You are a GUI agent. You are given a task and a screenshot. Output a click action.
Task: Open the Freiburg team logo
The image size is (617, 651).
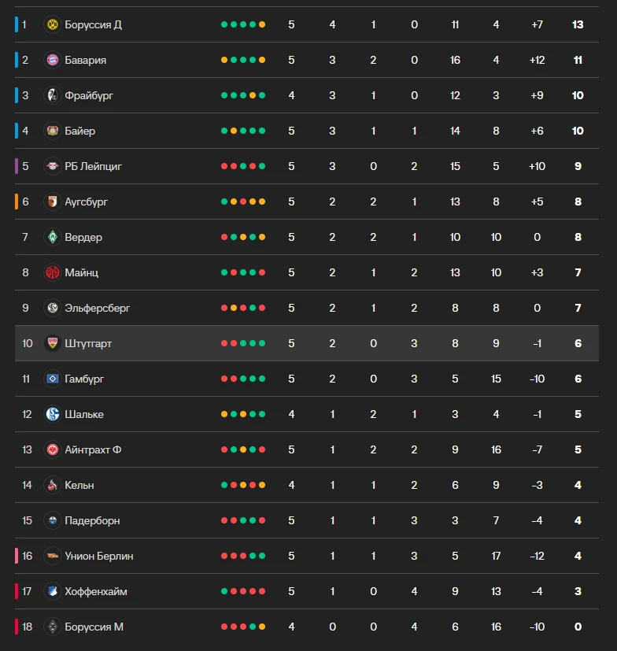click(x=52, y=95)
